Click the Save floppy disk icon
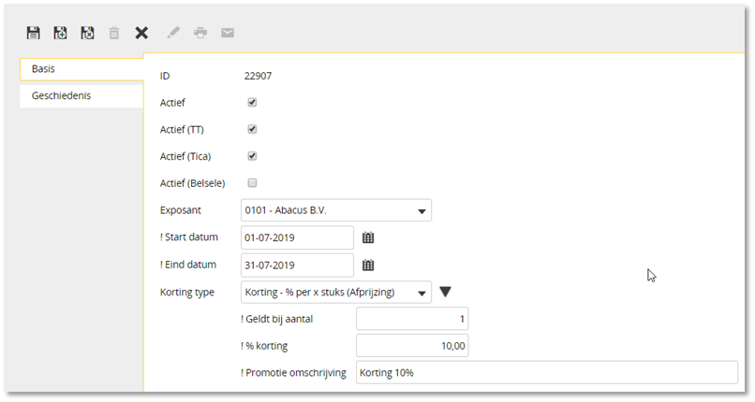755x402 pixels. coord(33,33)
